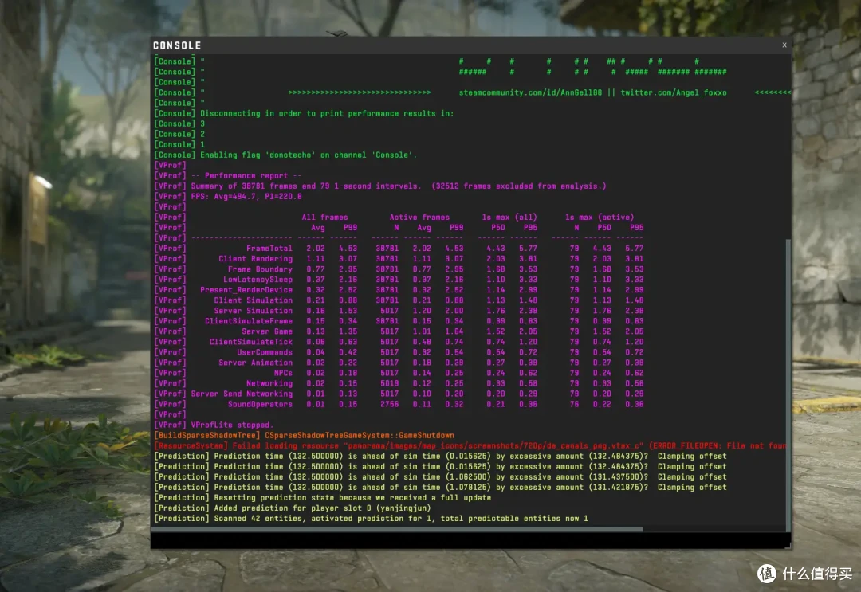Click the console's vertical scrollbar thumb
This screenshot has height=592, width=861.
[788, 384]
